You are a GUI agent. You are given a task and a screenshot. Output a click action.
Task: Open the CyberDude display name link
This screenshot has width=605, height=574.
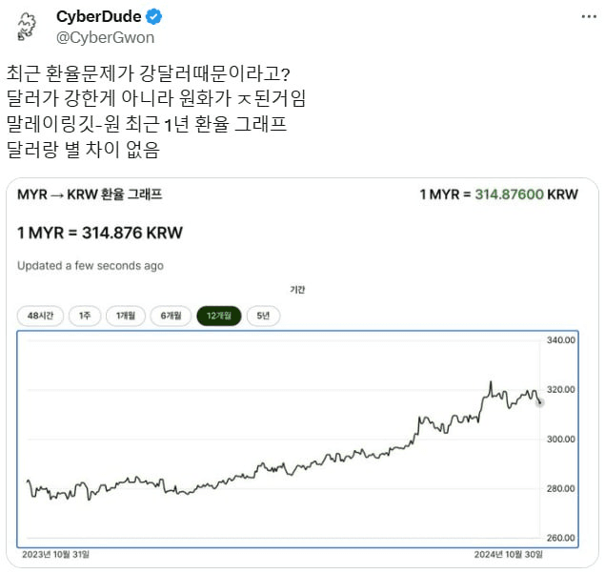[x=99, y=16]
